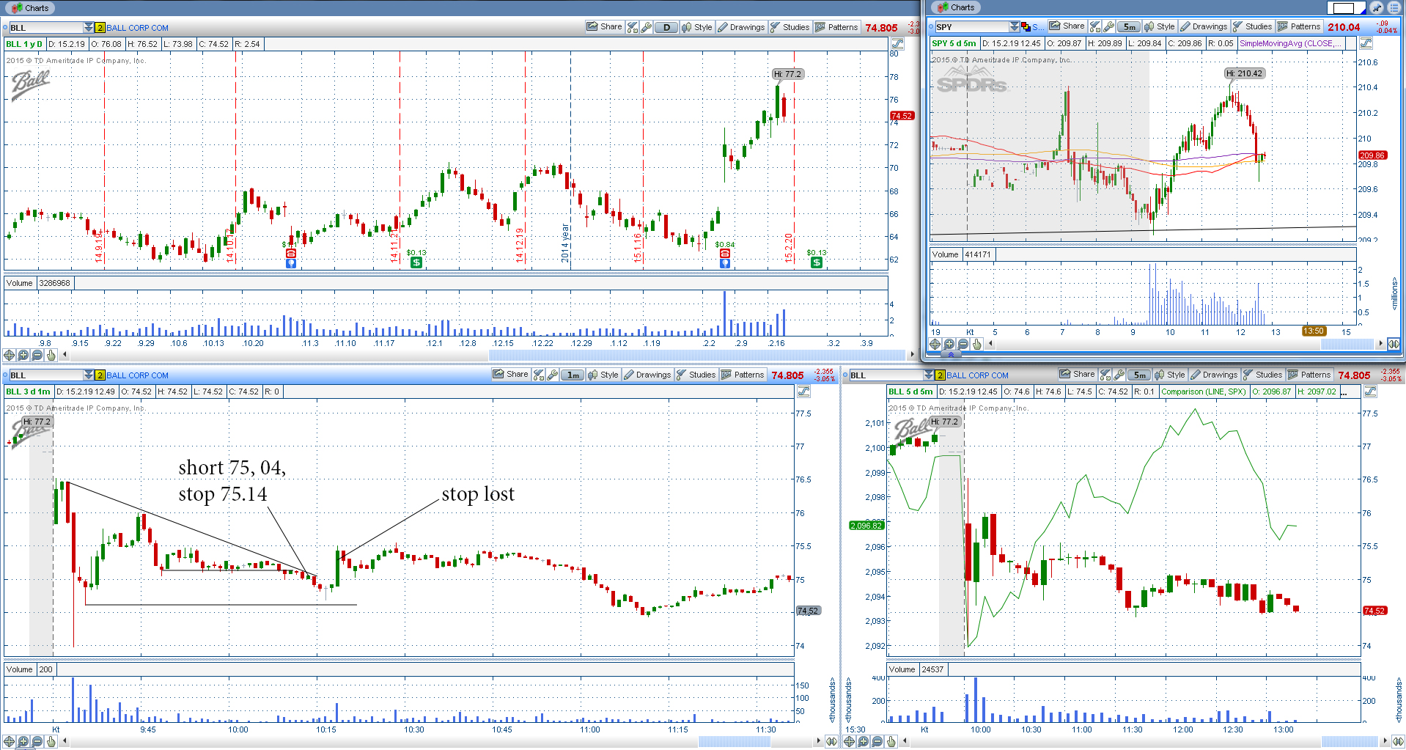Zoom in on the BLL daily chart
Viewport: 1406px width, 750px height.
point(23,355)
